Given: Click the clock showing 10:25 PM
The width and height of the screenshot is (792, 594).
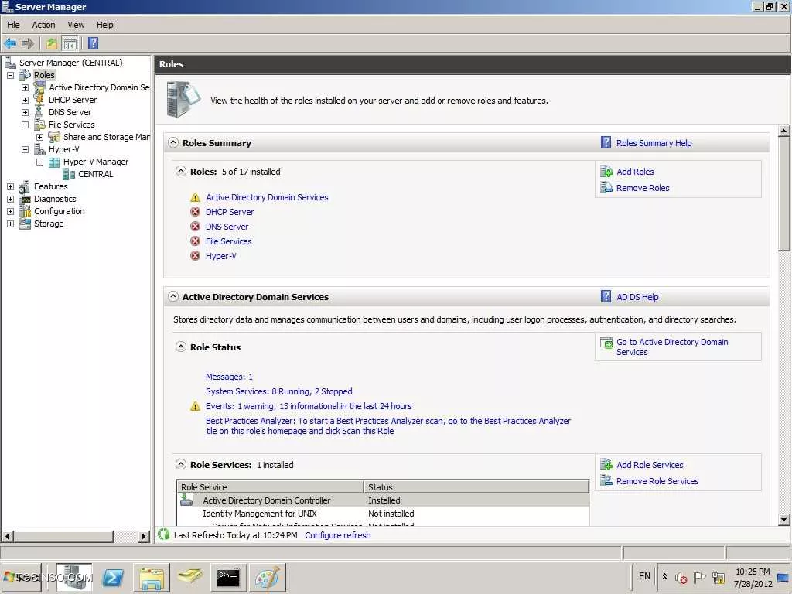Looking at the screenshot, I should pyautogui.click(x=753, y=572).
